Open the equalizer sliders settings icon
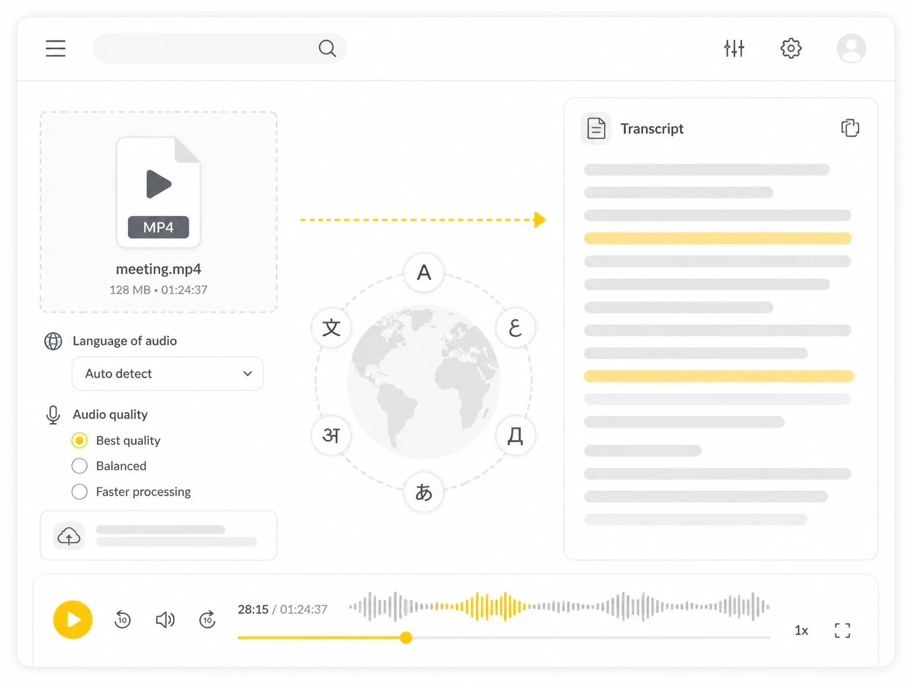 (734, 48)
